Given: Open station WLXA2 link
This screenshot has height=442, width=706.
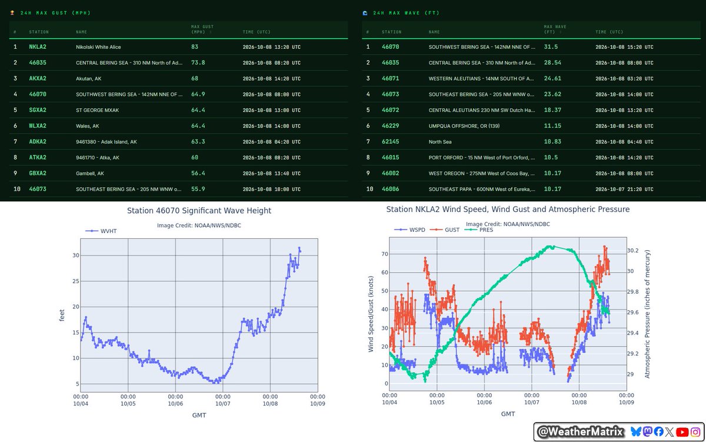Looking at the screenshot, I should point(38,126).
